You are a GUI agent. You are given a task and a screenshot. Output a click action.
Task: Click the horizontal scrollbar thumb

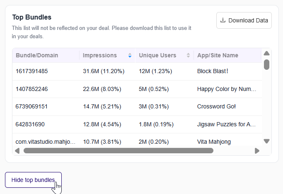point(119,150)
